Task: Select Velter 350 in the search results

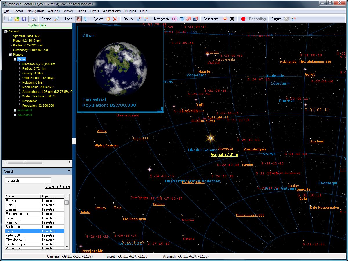Action: click(35, 235)
